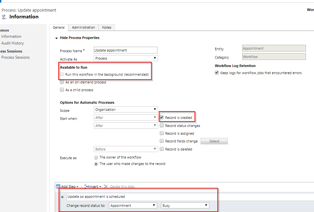The height and width of the screenshot is (212, 314).
Task: Open Audit History in the sidebar
Action: click(x=13, y=43)
